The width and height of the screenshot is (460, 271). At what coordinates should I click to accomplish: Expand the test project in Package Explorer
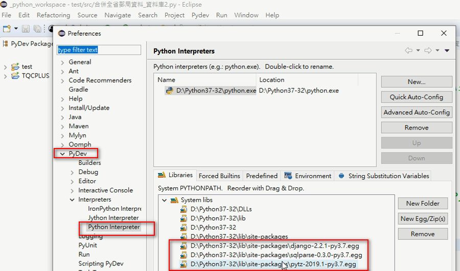[5, 67]
